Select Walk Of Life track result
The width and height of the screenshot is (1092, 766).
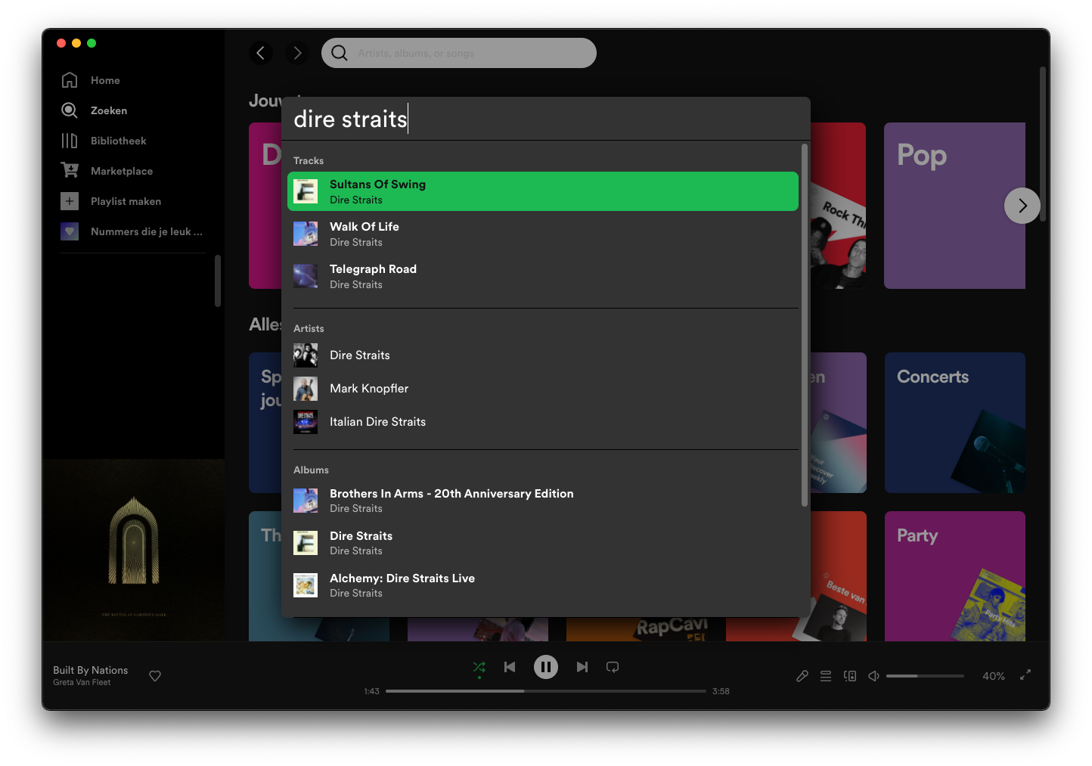coord(543,234)
